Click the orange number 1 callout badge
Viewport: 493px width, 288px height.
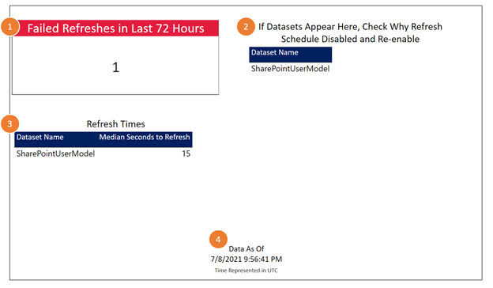[9, 27]
